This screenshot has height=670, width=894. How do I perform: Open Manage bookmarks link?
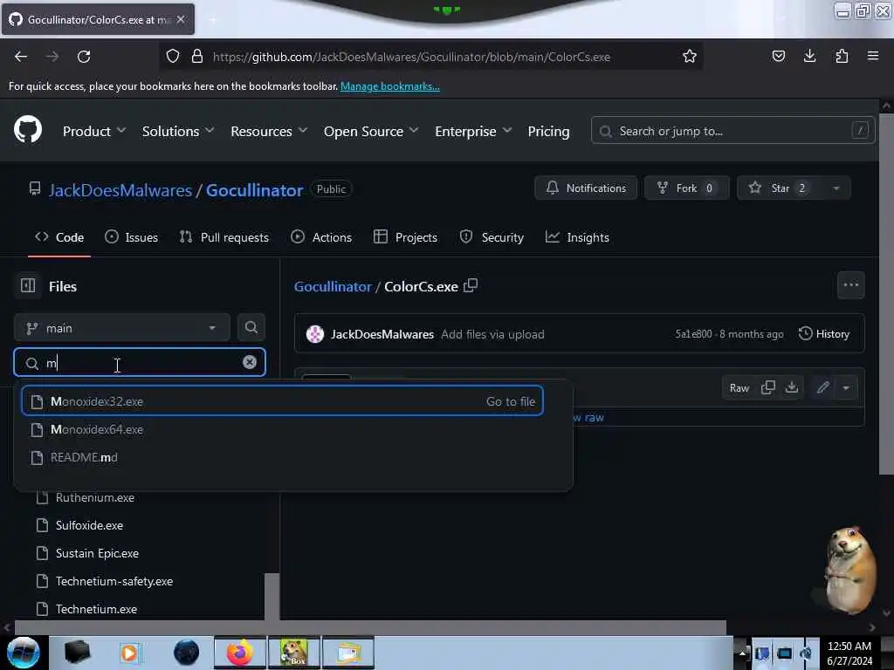390,86
